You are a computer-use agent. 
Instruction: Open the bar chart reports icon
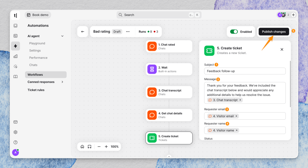click(x=15, y=56)
